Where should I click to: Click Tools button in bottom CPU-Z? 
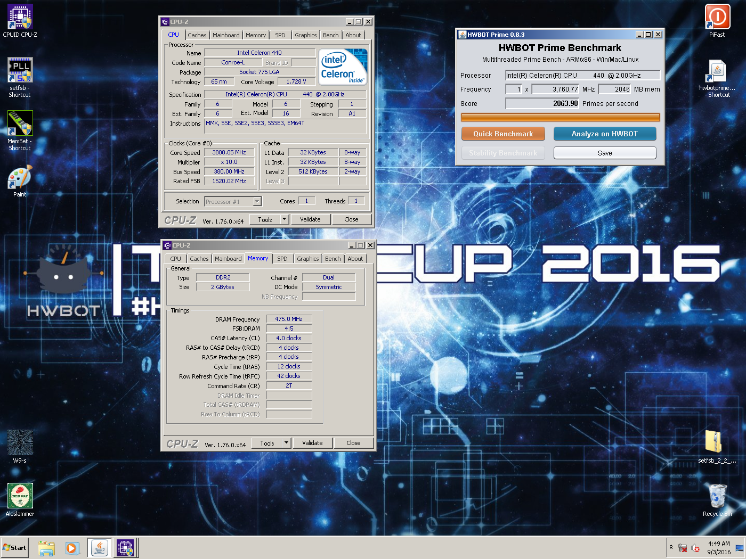[267, 443]
